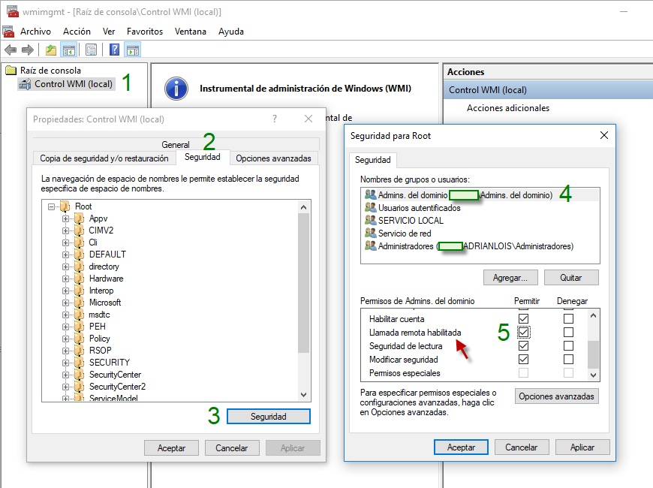This screenshot has height=488, width=653.
Task: Click Quitar to remove selected group
Action: coord(571,278)
